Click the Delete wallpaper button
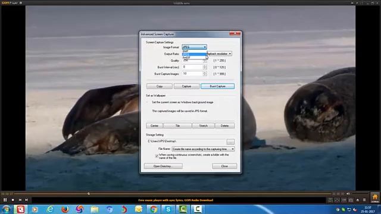This screenshot has height=214, width=381. coord(225,125)
